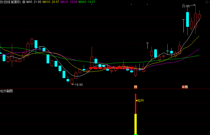Viewport: 210px width, 135px height.
Task: Click the yellow segment of signal bar
Action: [136, 124]
